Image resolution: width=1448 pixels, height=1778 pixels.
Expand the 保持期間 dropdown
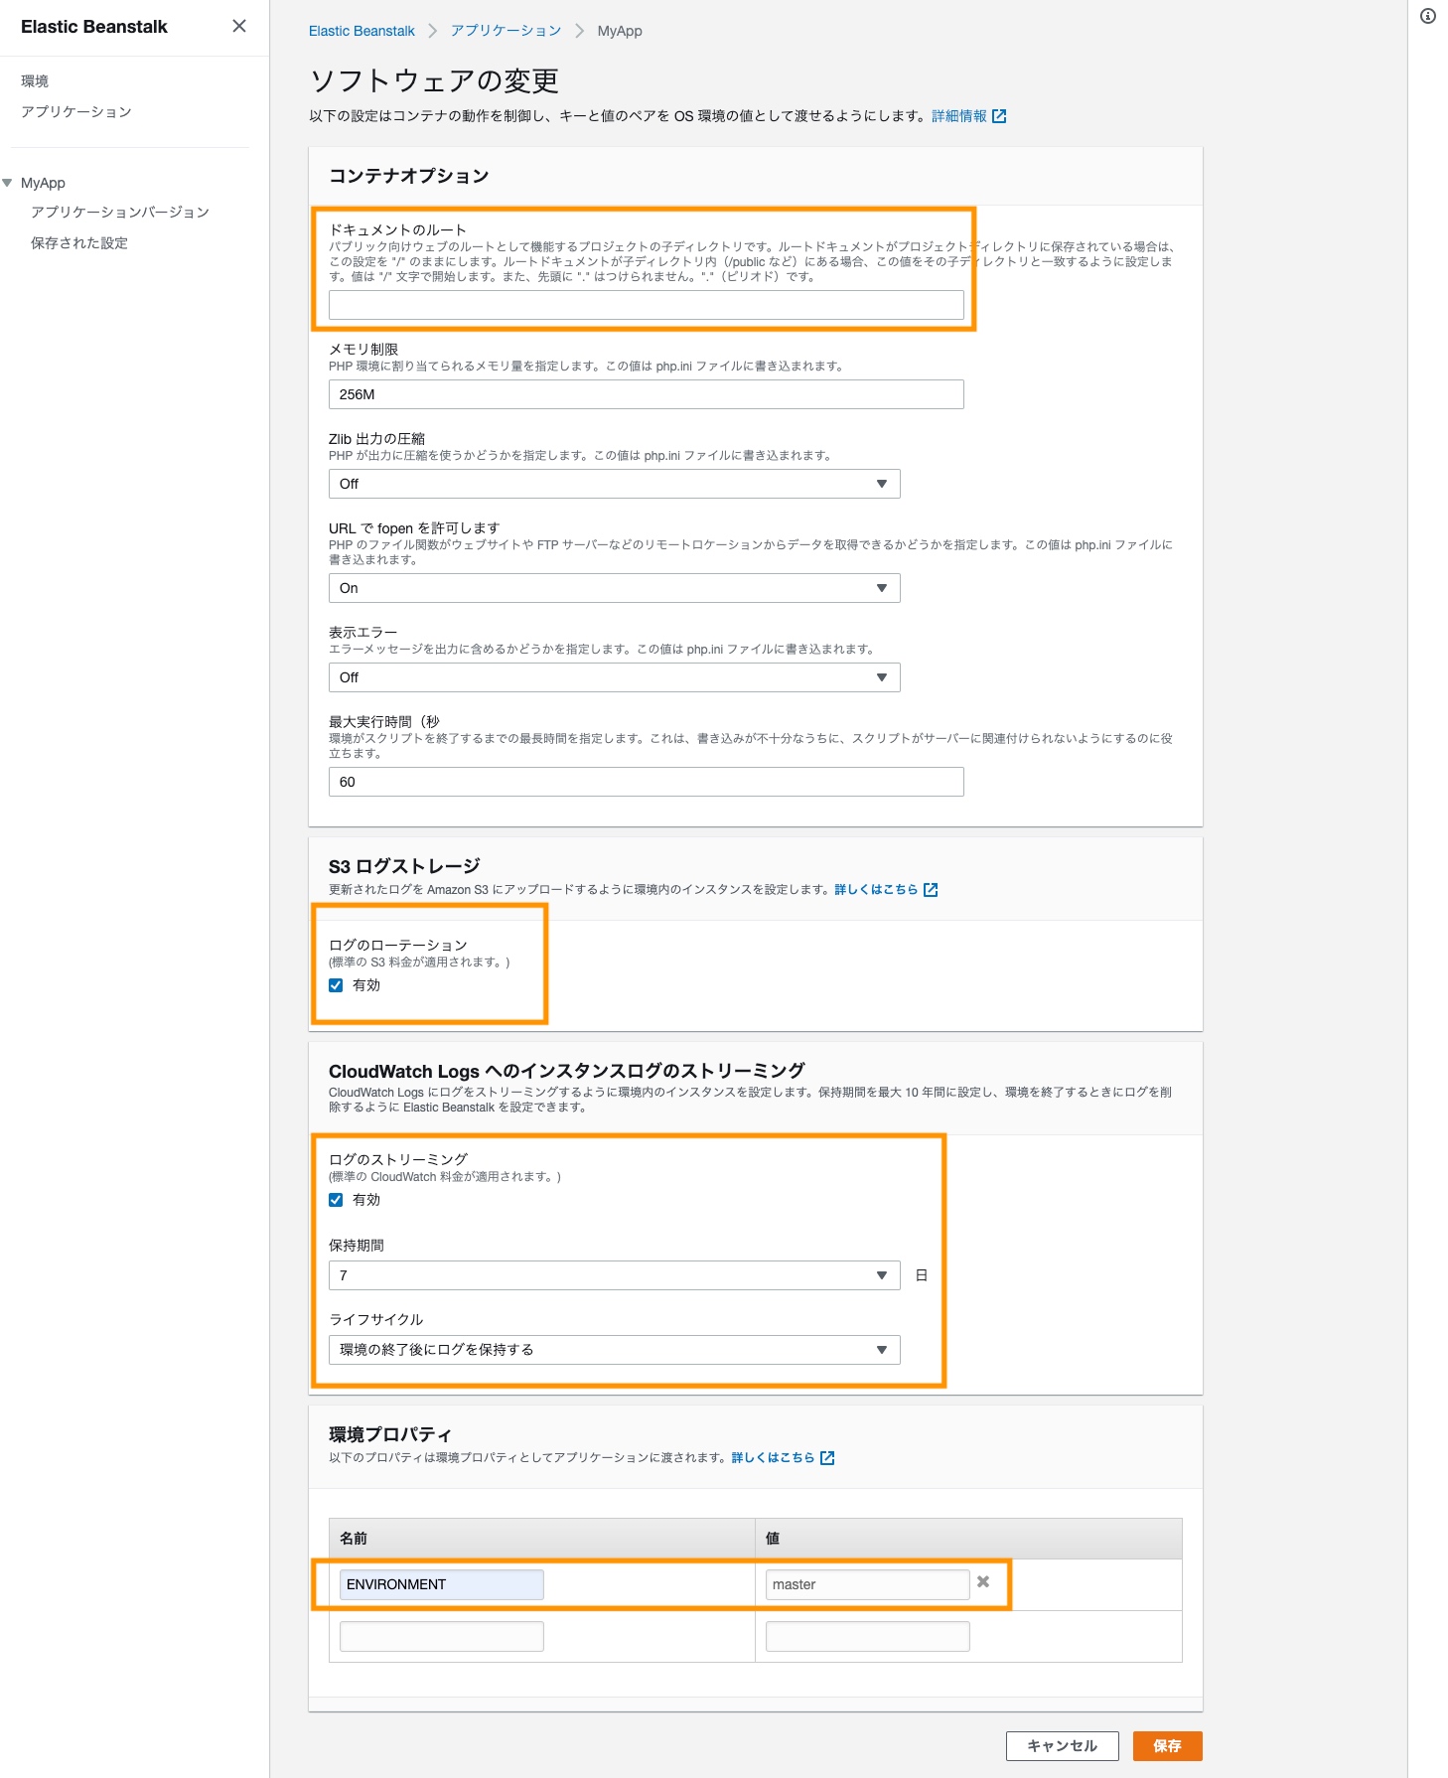[x=614, y=1275]
